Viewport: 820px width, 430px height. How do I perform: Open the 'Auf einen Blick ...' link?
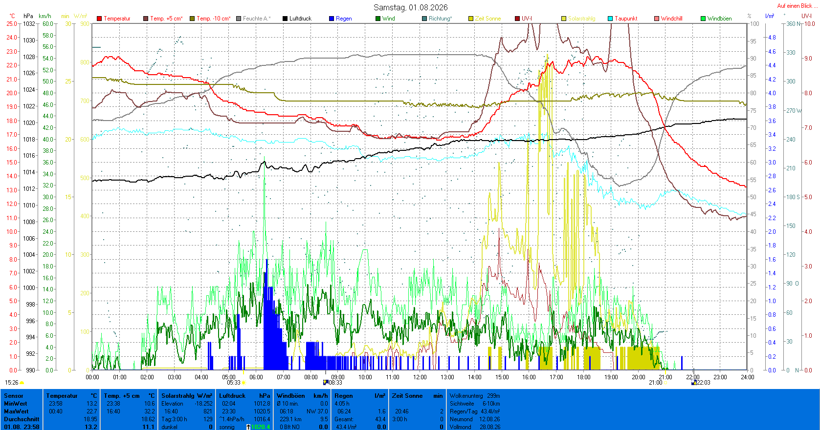(x=797, y=6)
